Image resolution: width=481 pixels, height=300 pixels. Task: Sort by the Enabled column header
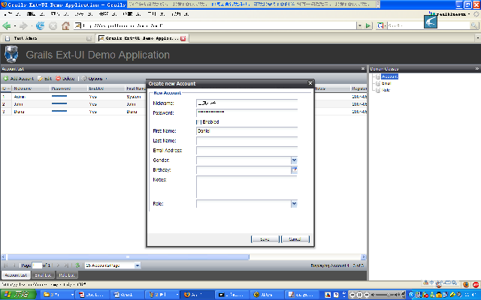pyautogui.click(x=106, y=88)
